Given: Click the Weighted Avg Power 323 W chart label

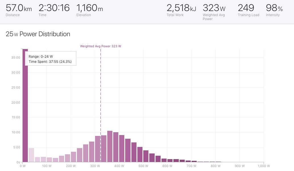Looking at the screenshot, I should [100, 46].
